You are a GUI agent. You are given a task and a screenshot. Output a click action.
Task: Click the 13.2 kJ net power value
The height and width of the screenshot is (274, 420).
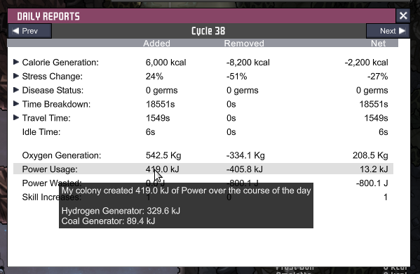point(374,169)
